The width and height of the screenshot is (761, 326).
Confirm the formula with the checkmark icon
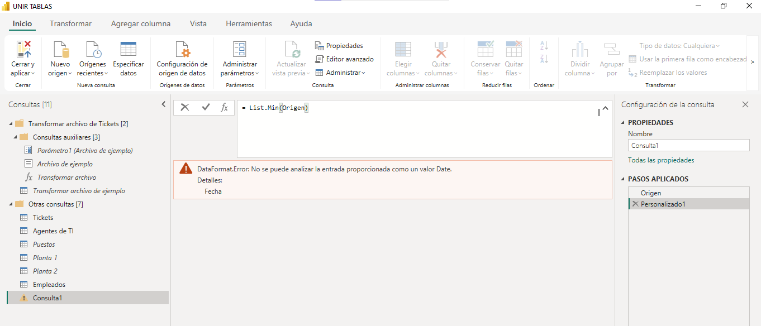(206, 108)
